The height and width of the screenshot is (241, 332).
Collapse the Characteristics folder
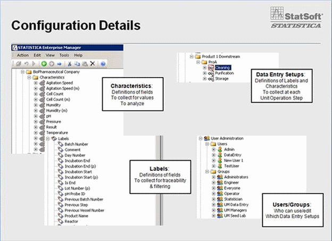pyautogui.click(x=29, y=78)
